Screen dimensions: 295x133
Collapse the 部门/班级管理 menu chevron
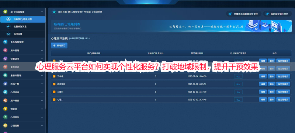(42, 12)
